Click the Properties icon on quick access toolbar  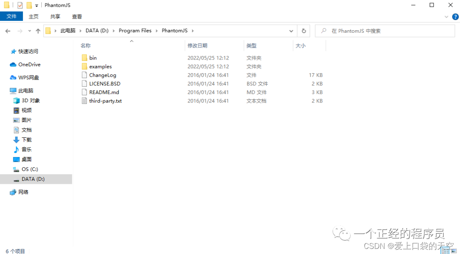click(x=20, y=5)
